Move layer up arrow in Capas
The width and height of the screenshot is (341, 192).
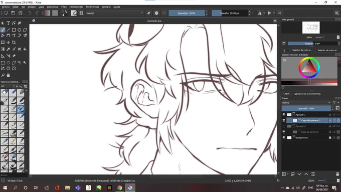pos(306,174)
